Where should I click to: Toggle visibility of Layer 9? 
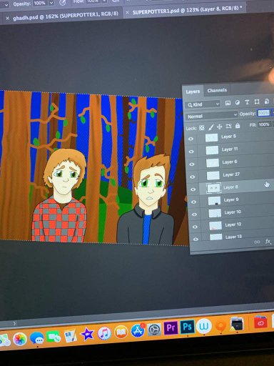point(194,202)
